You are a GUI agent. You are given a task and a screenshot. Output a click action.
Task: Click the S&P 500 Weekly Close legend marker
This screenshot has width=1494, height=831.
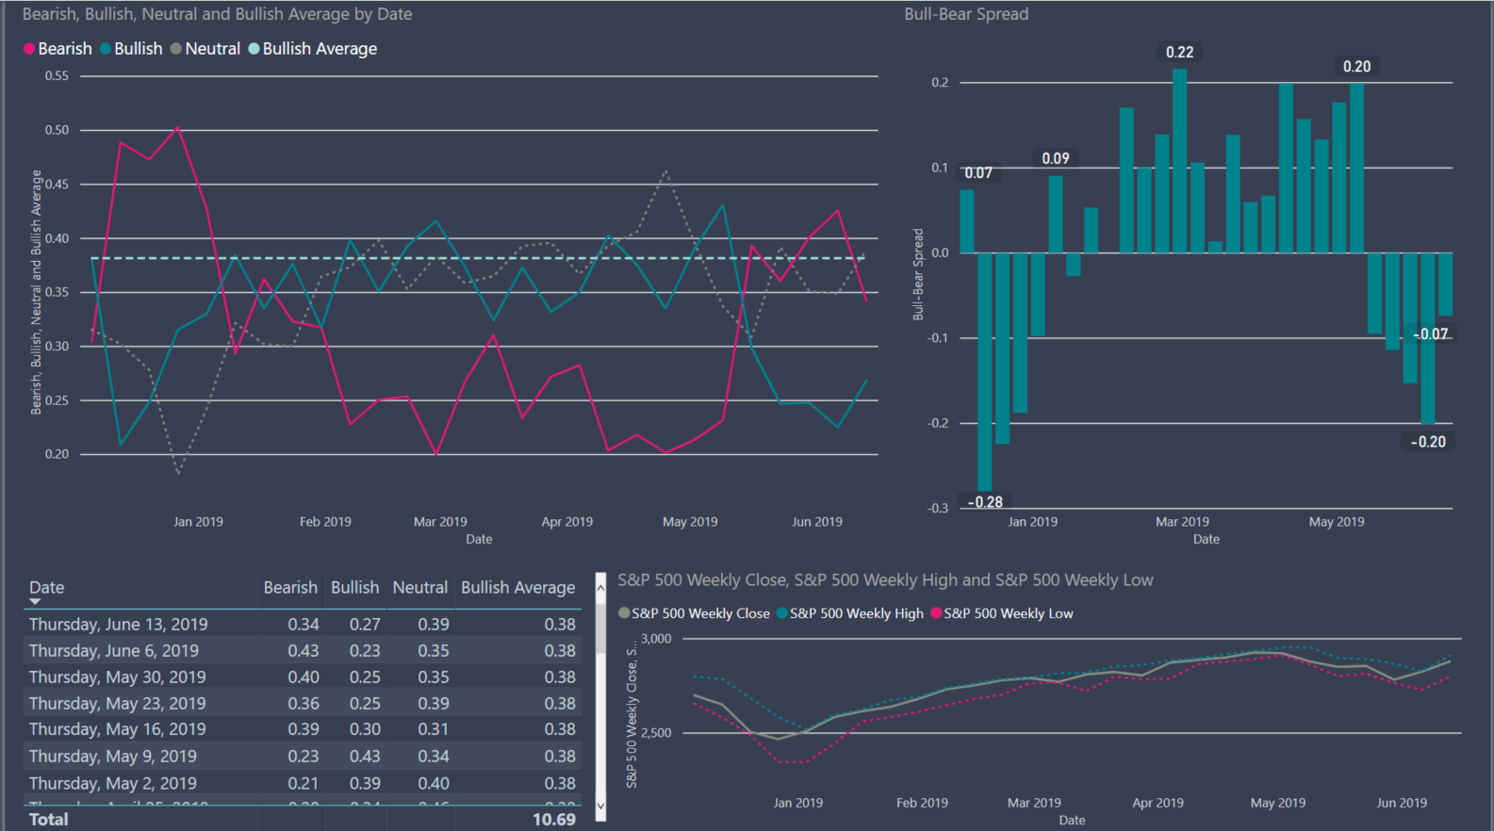(624, 613)
